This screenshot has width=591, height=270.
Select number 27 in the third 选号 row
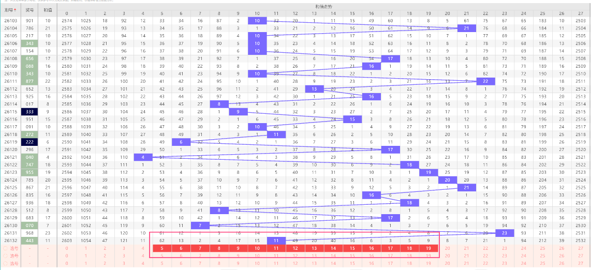click(x=581, y=263)
